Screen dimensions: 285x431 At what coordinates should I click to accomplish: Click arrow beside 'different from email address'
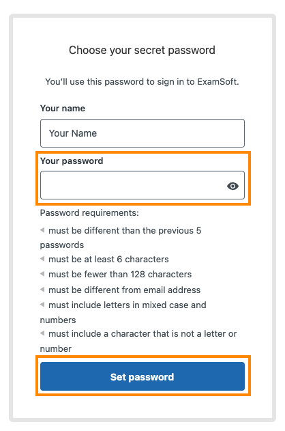[x=42, y=289]
